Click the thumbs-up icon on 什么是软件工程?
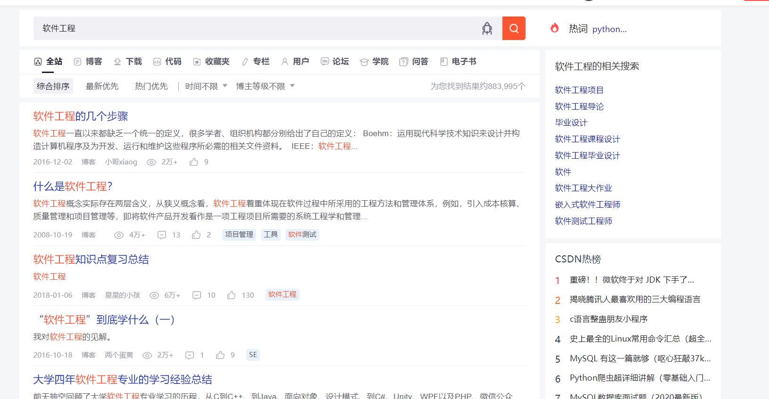The height and width of the screenshot is (399, 769). 196,235
